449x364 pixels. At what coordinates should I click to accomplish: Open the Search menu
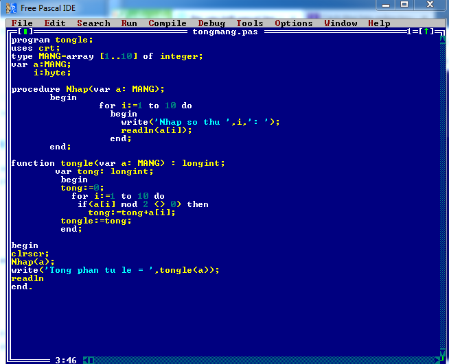pyautogui.click(x=93, y=23)
